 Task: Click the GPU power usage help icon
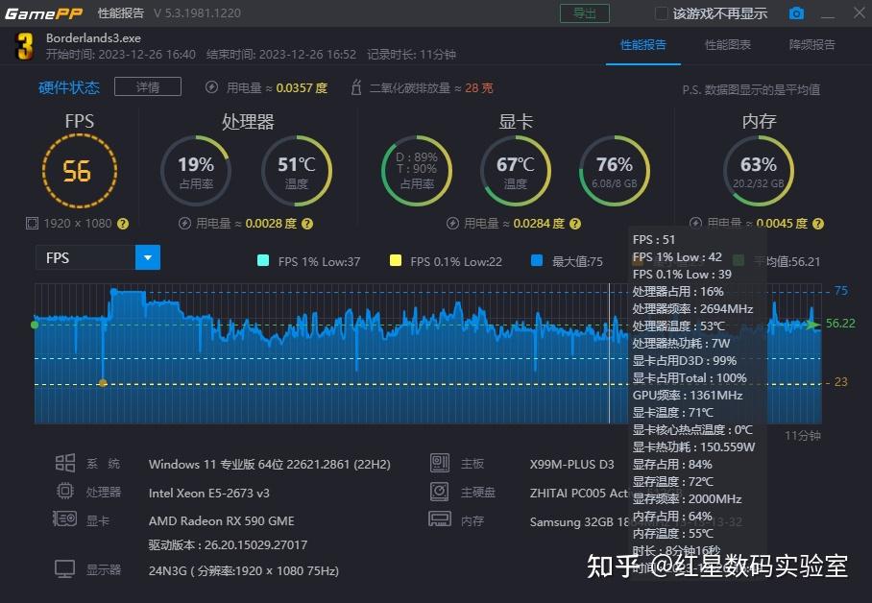click(575, 224)
